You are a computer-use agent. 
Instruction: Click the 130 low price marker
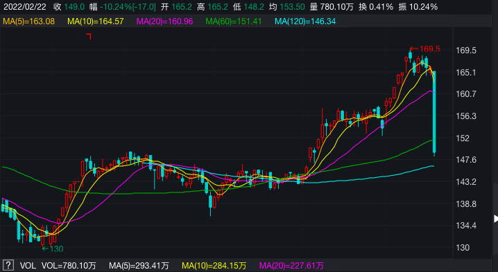pyautogui.click(x=53, y=249)
